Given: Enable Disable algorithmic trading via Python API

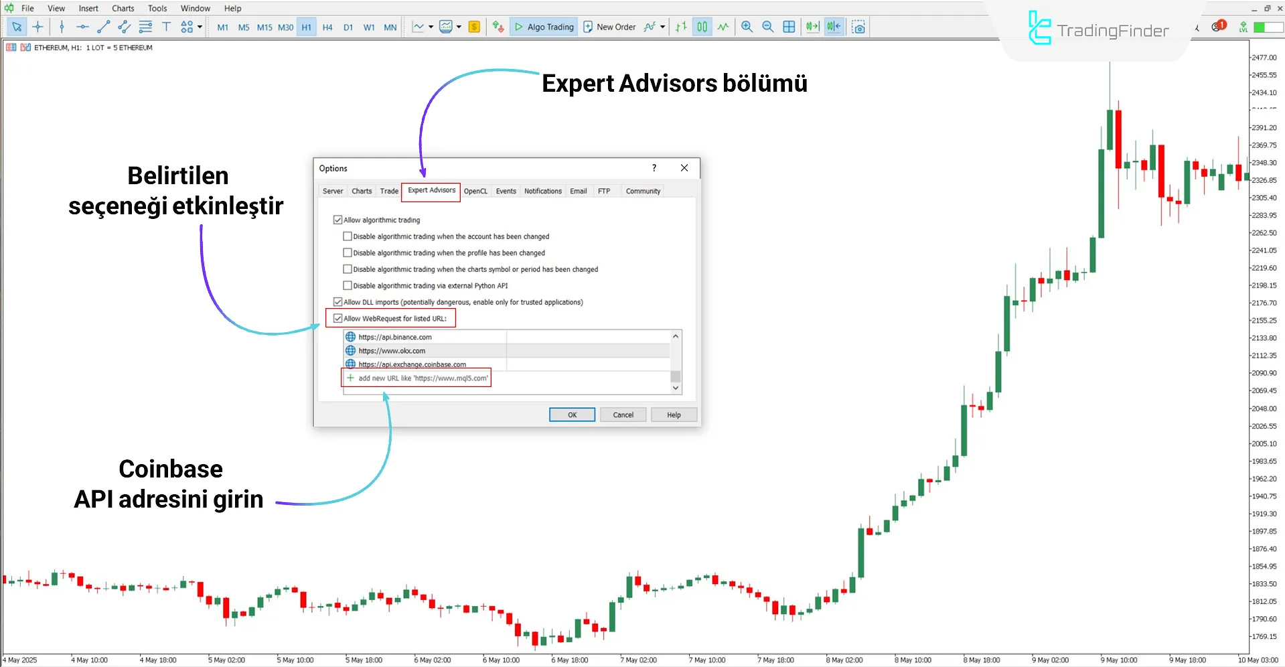Looking at the screenshot, I should [348, 285].
